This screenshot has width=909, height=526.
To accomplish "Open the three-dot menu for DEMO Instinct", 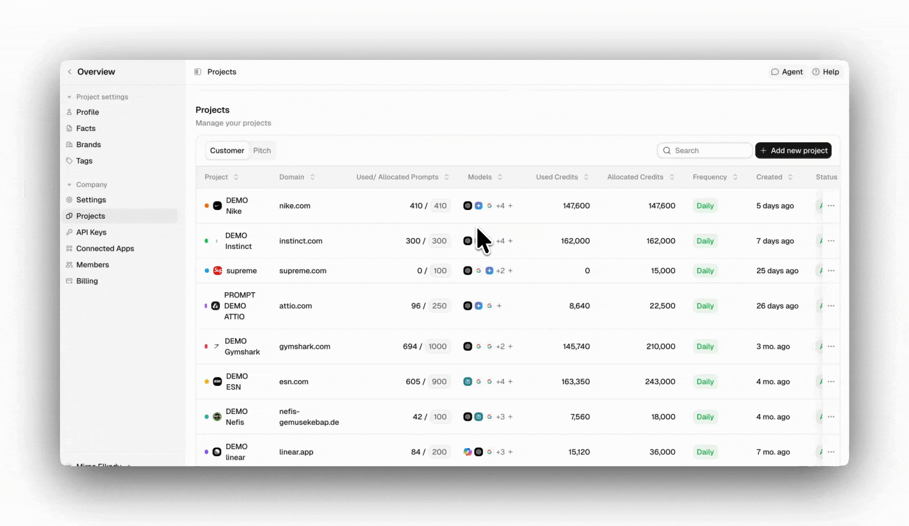I will [831, 241].
